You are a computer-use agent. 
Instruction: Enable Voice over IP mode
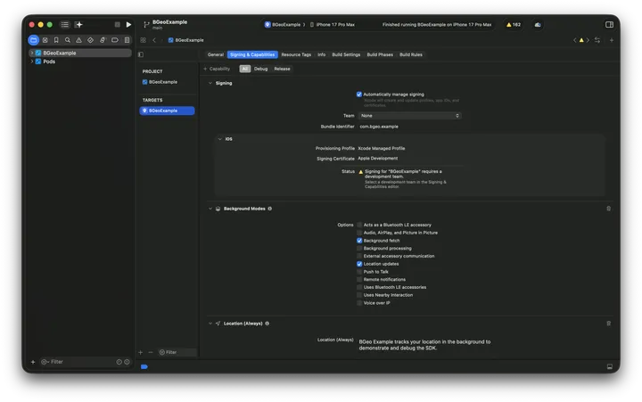[359, 303]
